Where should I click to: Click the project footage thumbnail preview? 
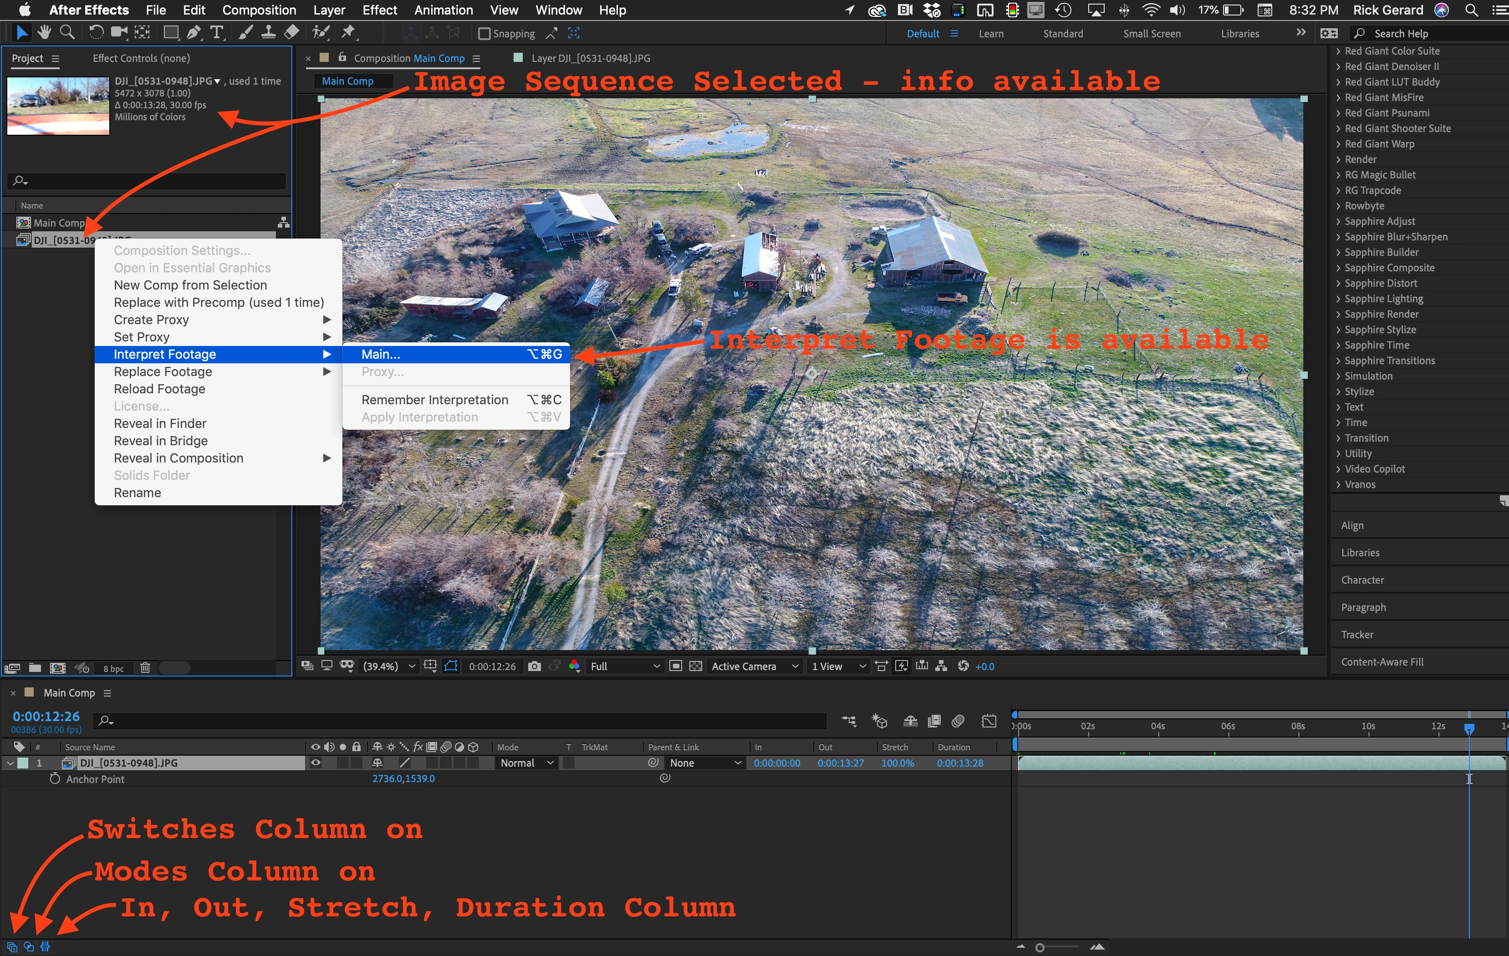click(x=58, y=105)
